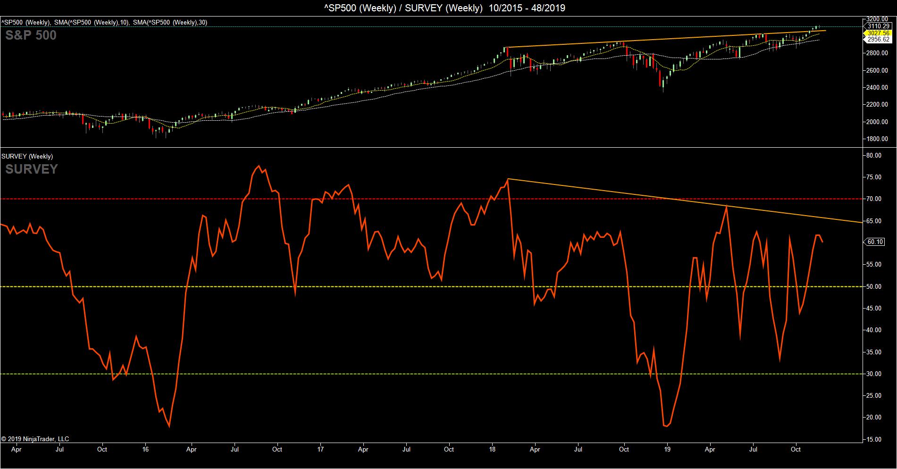Select the 'SURVEY (Weekly)' indicator label
Image resolution: width=897 pixels, height=469 pixels.
pos(27,156)
